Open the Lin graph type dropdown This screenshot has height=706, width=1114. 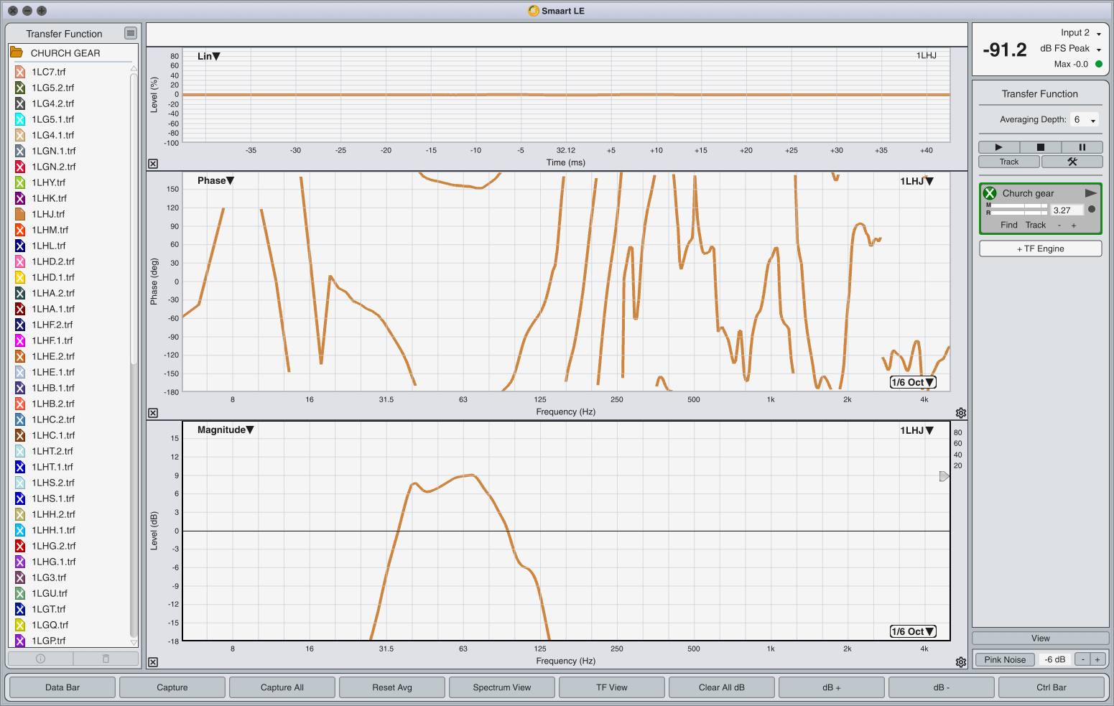pos(209,56)
